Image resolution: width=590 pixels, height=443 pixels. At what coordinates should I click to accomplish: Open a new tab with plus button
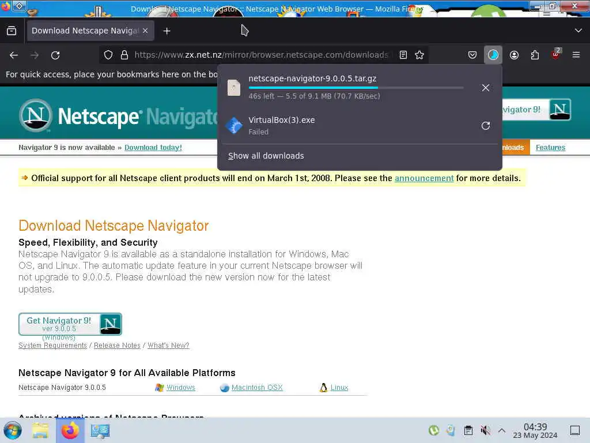coord(167,31)
